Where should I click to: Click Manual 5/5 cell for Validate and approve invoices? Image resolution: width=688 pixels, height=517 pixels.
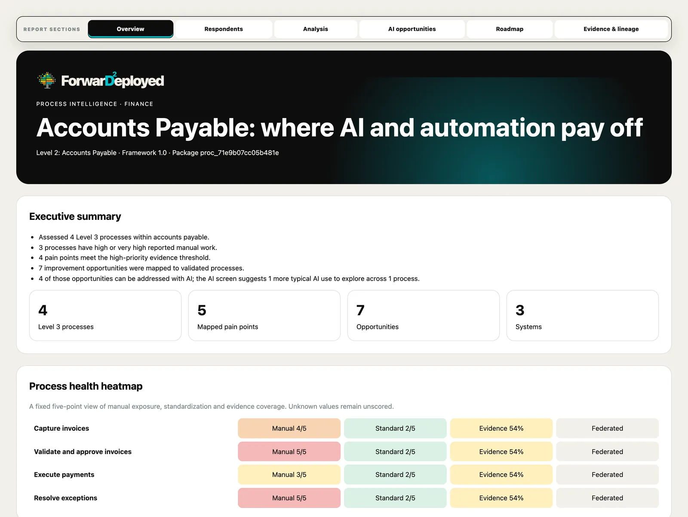click(x=289, y=452)
